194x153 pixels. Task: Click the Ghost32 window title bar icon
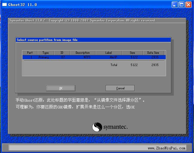click(x=4, y=4)
